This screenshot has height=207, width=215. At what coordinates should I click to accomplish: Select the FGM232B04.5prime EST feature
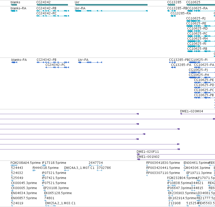point(170,180)
